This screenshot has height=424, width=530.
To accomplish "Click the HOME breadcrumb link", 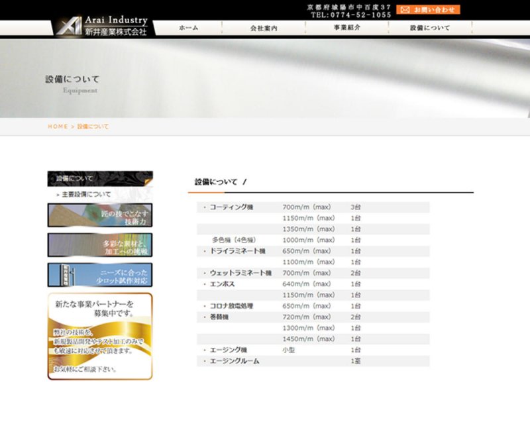I will point(58,127).
